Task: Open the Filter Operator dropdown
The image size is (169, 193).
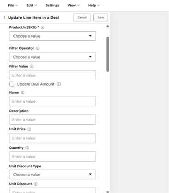Action: click(x=52, y=57)
